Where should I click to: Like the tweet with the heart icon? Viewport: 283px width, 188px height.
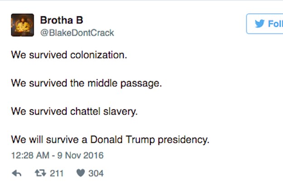coord(81,173)
